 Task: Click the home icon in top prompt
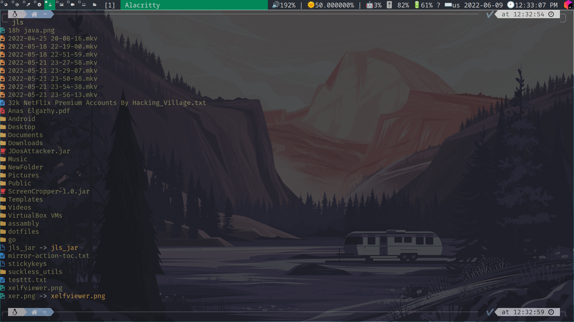click(x=34, y=14)
